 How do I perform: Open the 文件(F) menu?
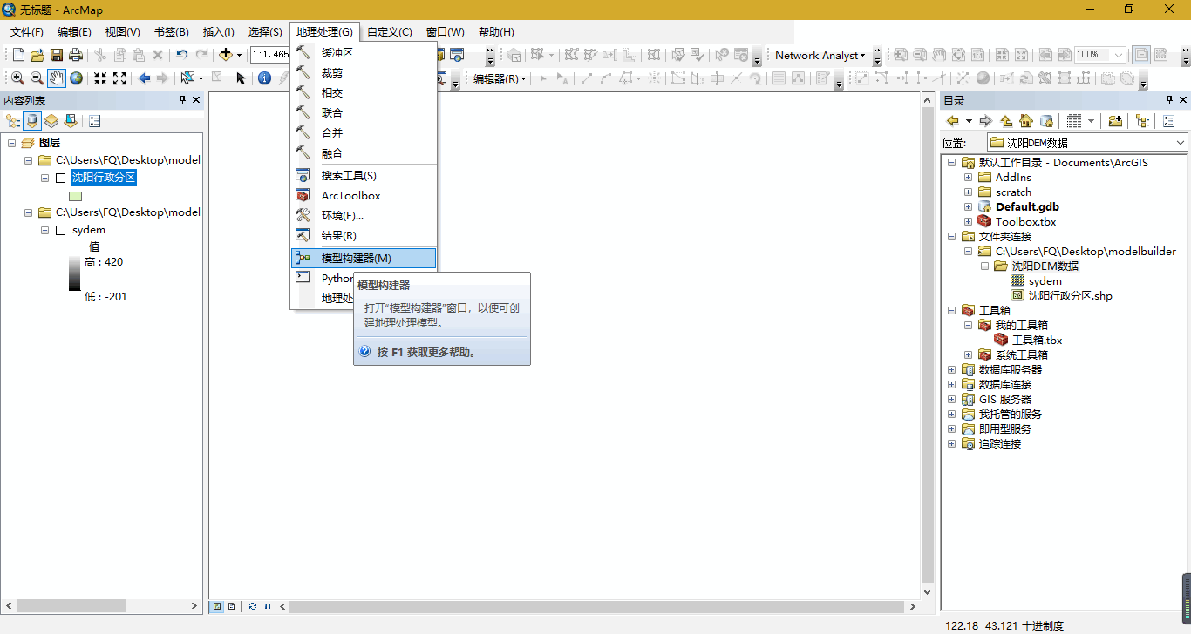tap(27, 31)
